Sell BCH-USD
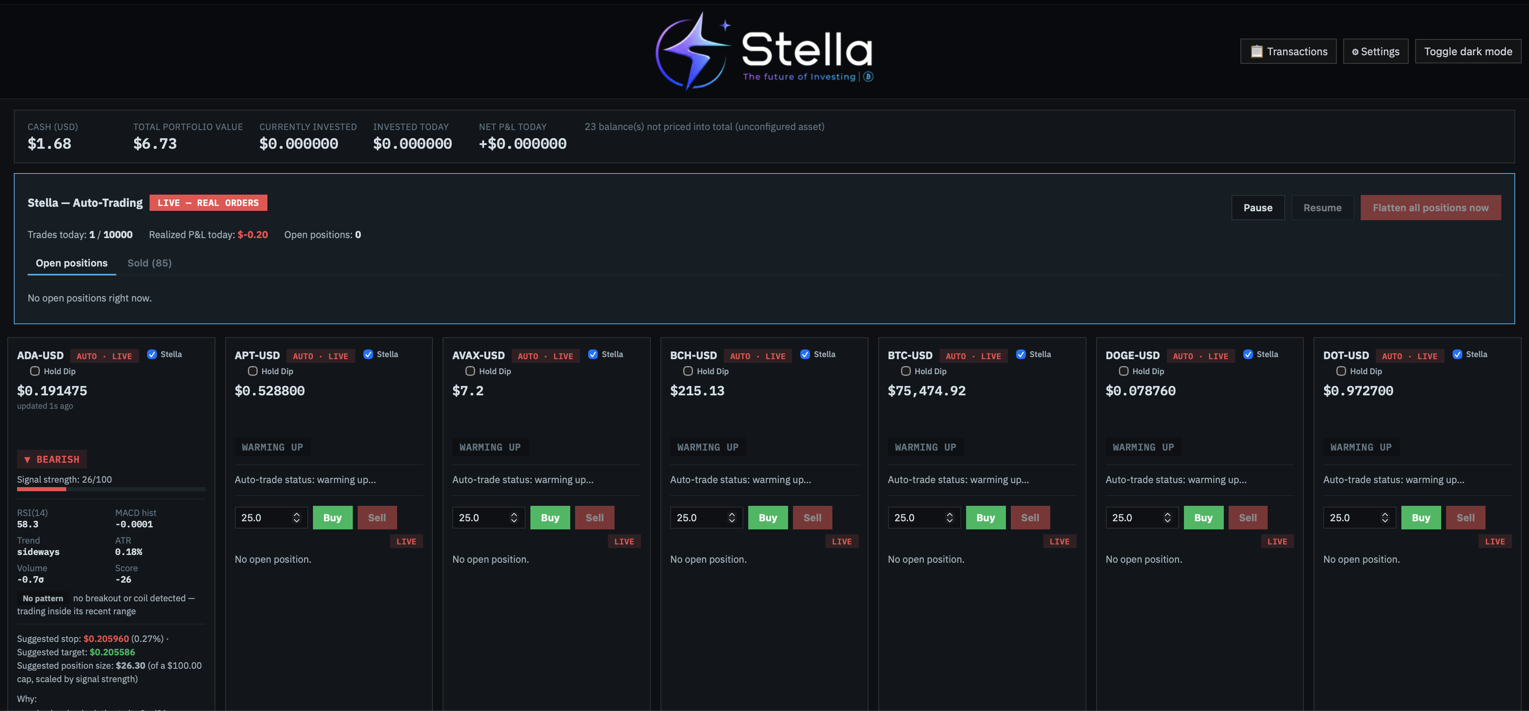This screenshot has width=1529, height=711. (812, 518)
